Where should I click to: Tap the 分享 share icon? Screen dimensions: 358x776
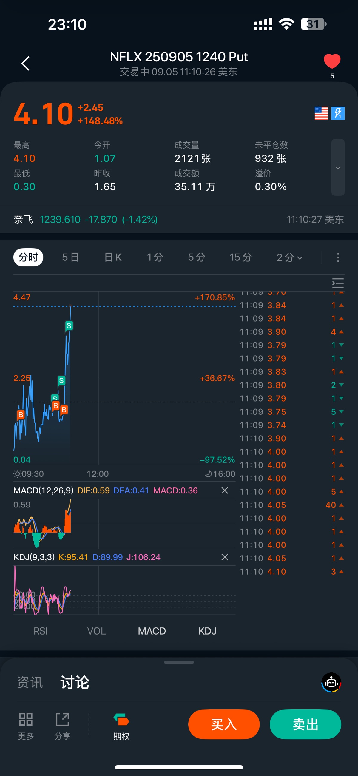pos(62,726)
